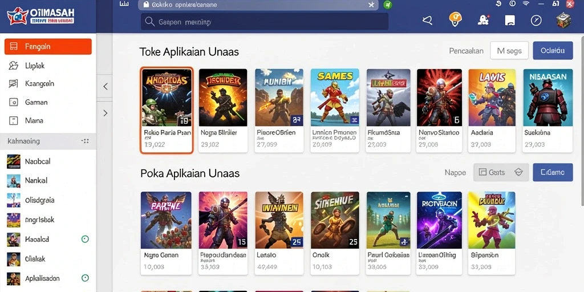This screenshot has height=292, width=584.
Task: Open the user avatar in header
Action: coord(563,21)
